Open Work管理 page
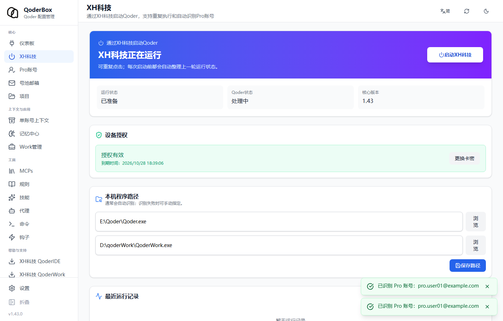This screenshot has height=321, width=503. coord(39,147)
